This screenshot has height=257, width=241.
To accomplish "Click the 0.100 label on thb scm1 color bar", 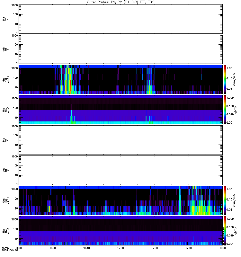I will [x=230, y=106].
